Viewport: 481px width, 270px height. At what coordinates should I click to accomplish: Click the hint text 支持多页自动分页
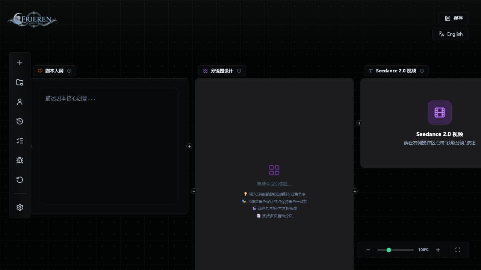pos(277,216)
